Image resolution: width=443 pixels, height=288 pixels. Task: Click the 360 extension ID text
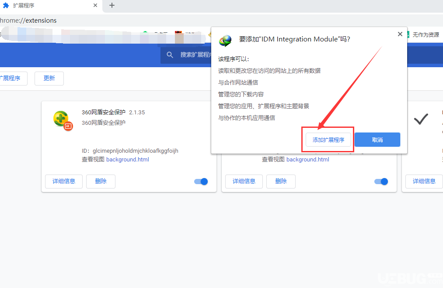[130, 151]
